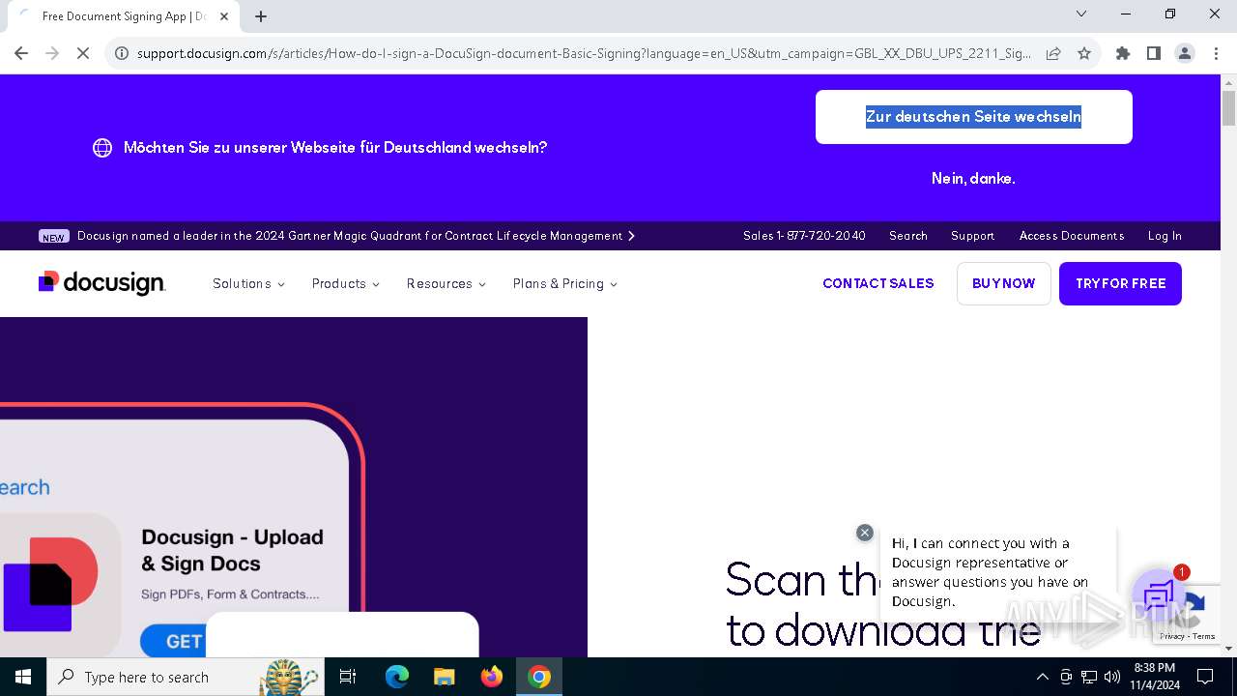The height and width of the screenshot is (696, 1237).
Task: Call Sales 1-877-720-2040 link
Action: (x=804, y=236)
